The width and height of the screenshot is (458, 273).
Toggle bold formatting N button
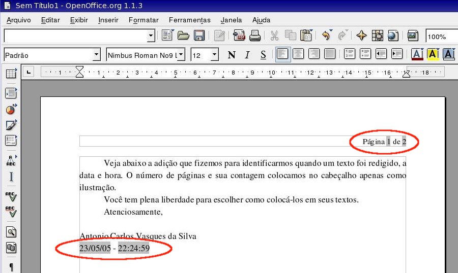(x=232, y=55)
